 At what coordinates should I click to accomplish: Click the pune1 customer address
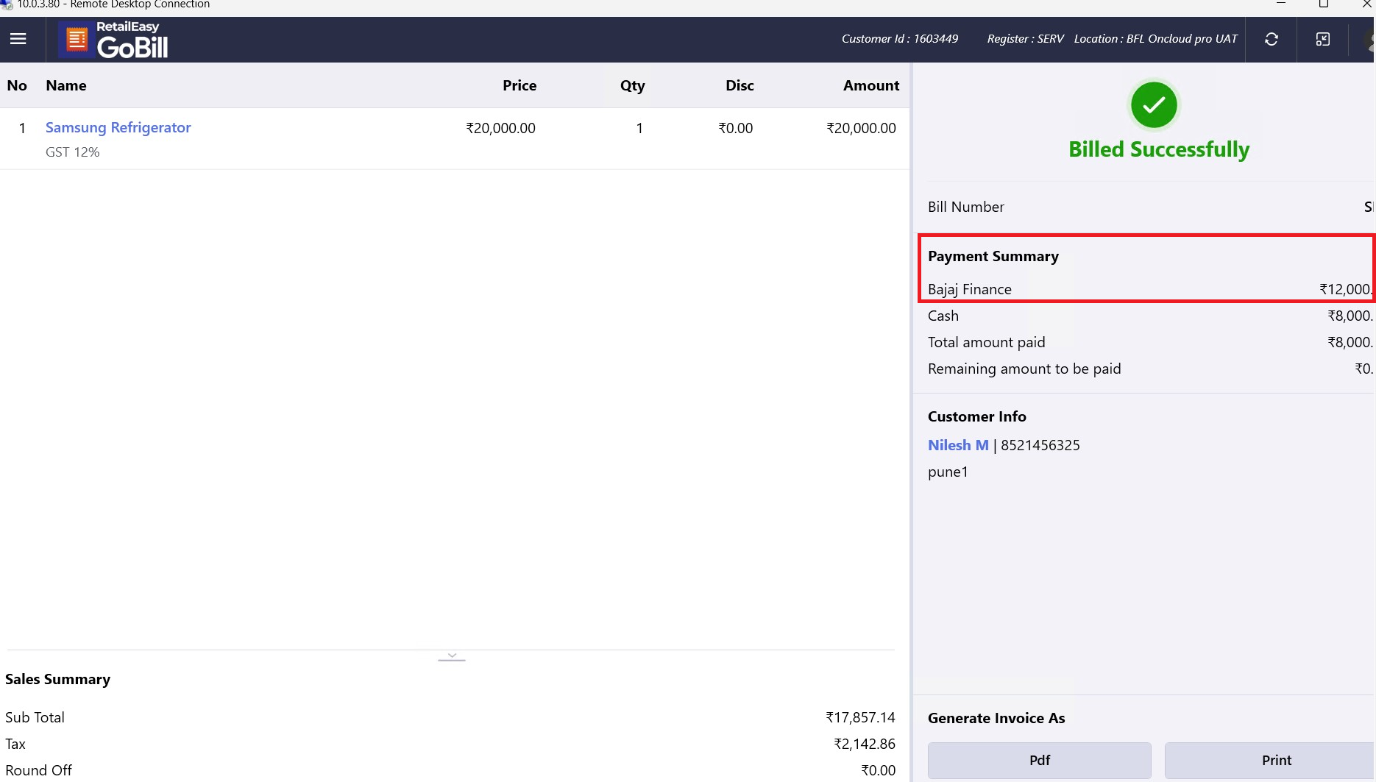[x=948, y=472]
